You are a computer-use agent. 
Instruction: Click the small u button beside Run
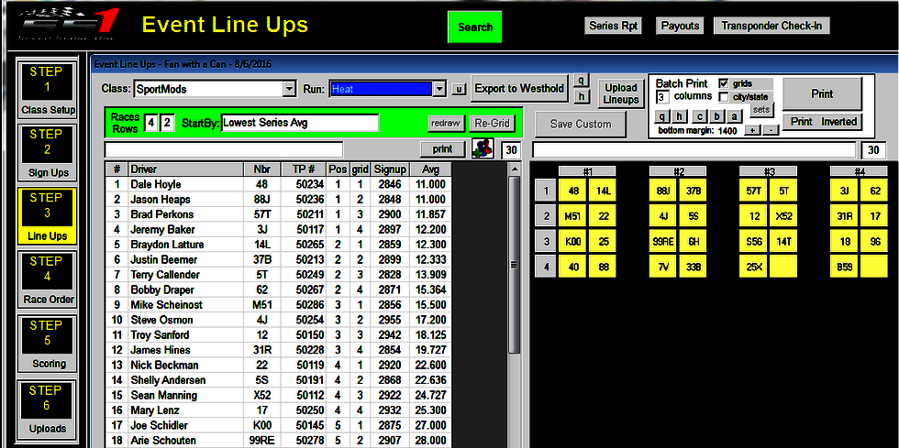pyautogui.click(x=458, y=89)
